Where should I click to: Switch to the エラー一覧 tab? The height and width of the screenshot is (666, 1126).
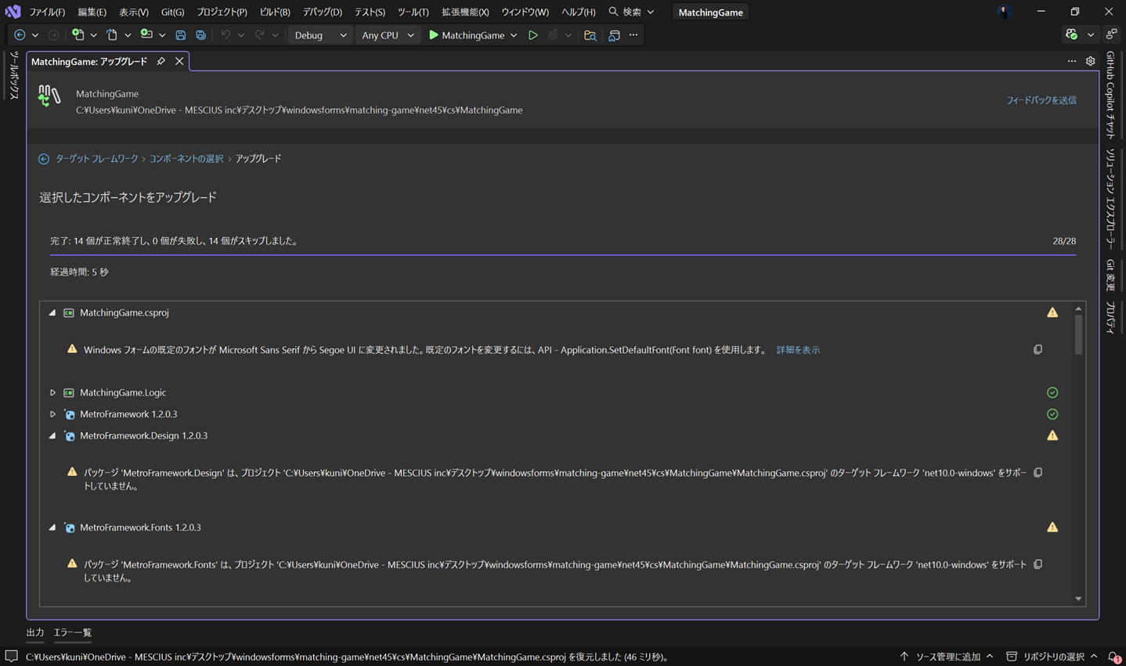(x=72, y=632)
